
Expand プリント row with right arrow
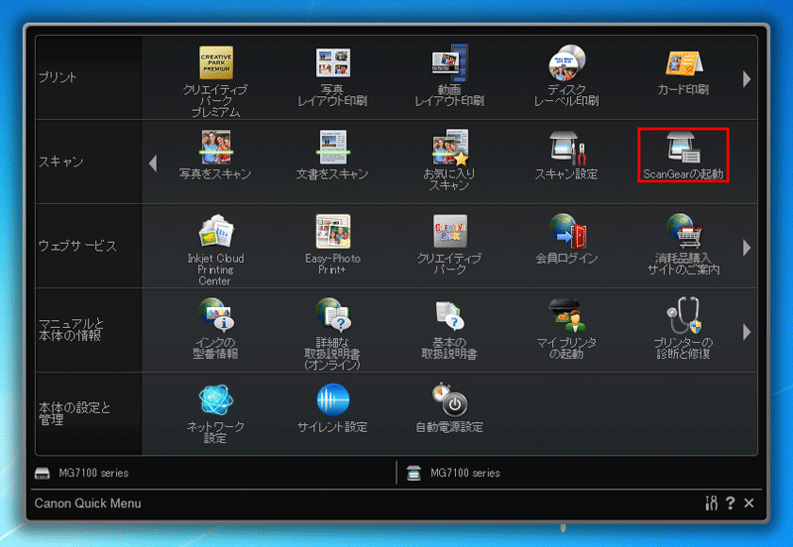pyautogui.click(x=747, y=79)
